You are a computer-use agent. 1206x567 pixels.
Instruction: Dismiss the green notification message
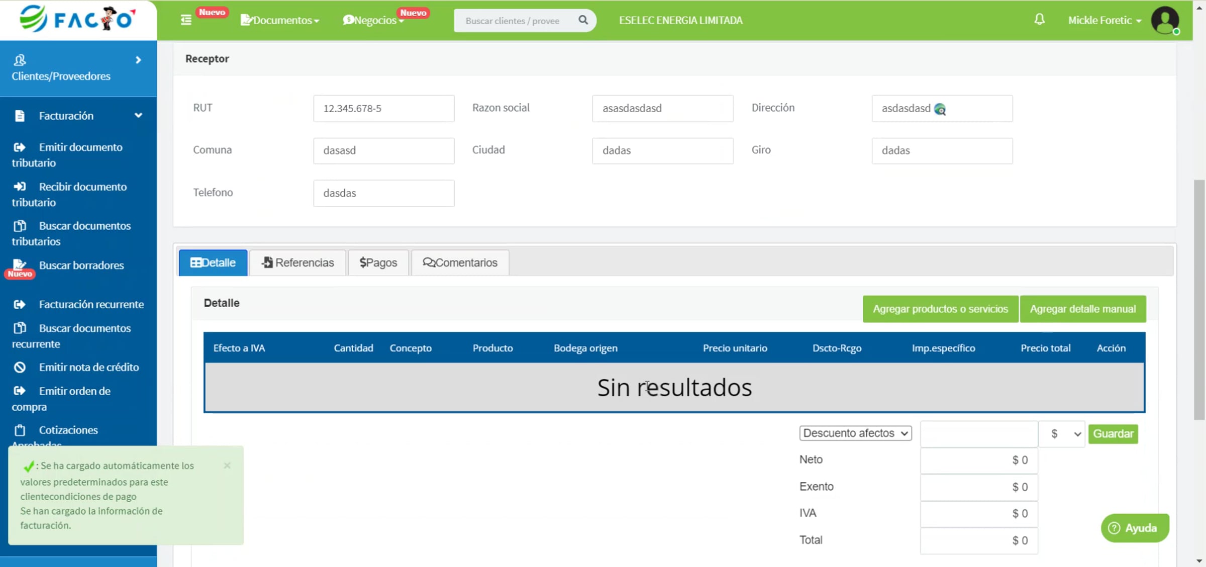click(227, 465)
